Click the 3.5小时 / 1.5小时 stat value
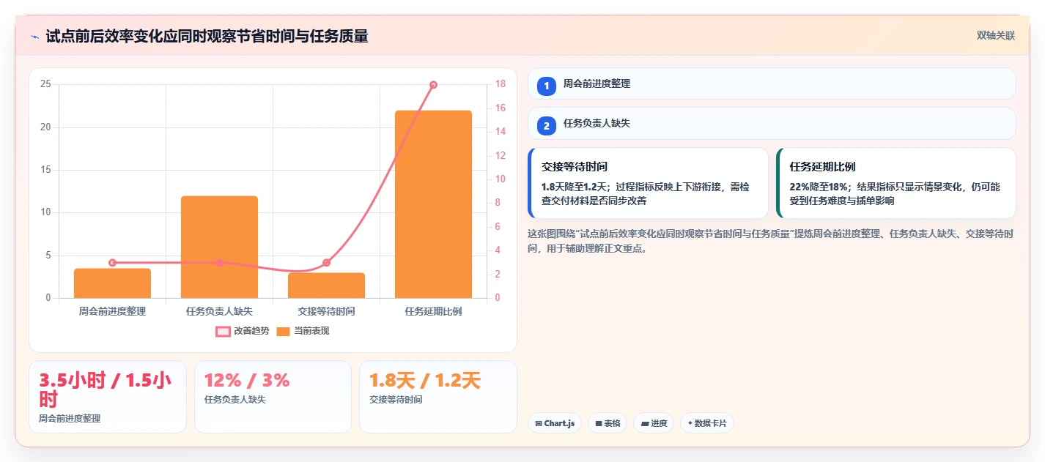This screenshot has width=1045, height=462. [106, 390]
